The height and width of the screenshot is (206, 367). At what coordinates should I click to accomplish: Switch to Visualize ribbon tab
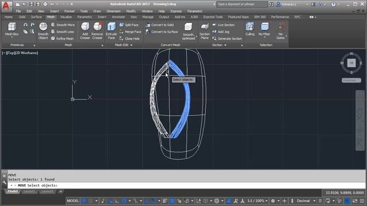click(66, 17)
